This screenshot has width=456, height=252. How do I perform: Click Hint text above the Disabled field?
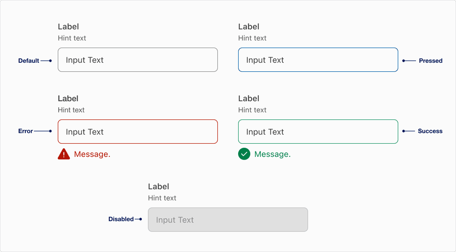click(x=162, y=198)
